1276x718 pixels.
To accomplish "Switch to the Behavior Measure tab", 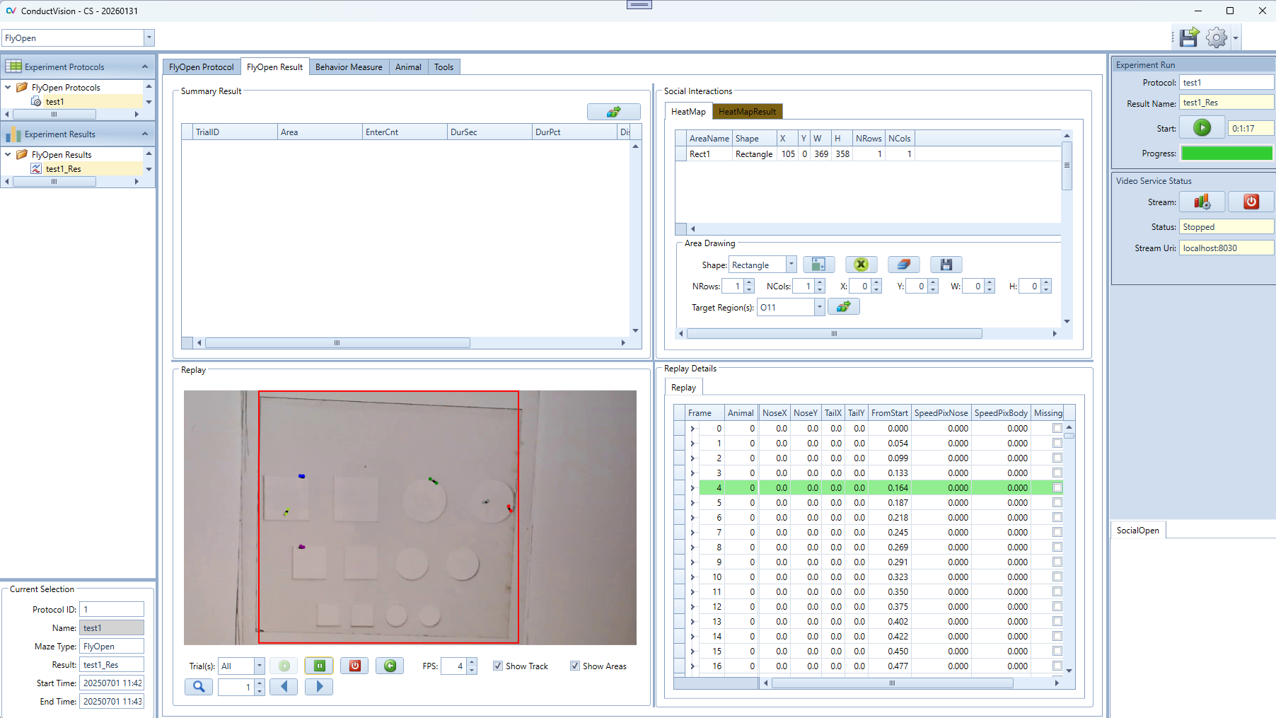I will coord(349,67).
